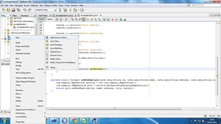Click the editor vertical scrollbar
The width and height of the screenshot is (221, 124).
[217, 76]
